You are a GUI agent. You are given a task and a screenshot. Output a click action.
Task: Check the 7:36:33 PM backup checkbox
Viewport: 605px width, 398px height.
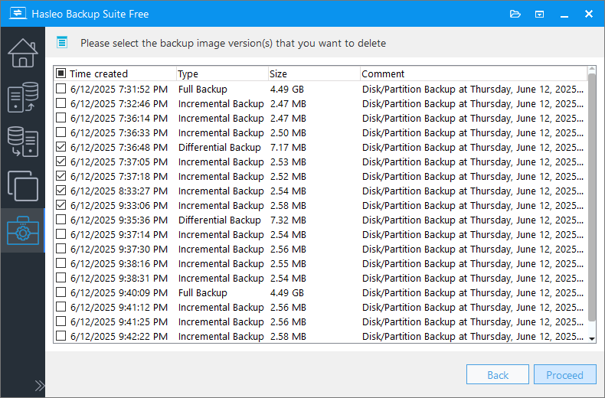coord(61,132)
